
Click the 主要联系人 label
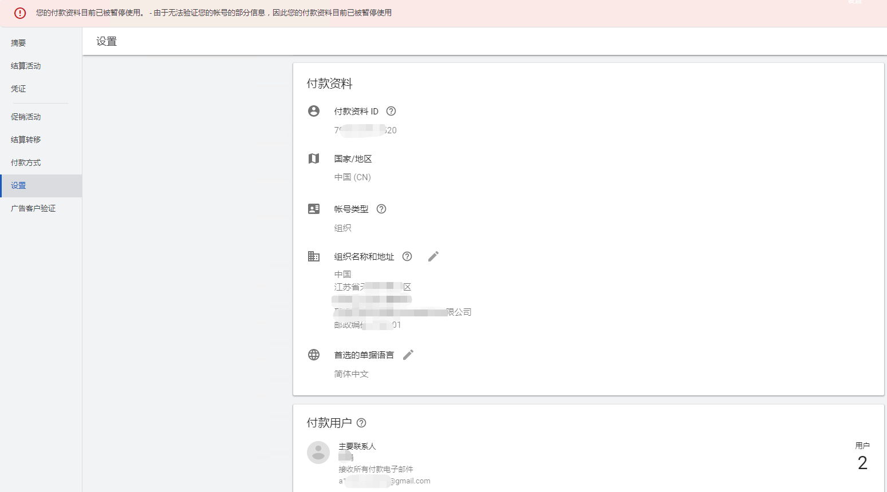[357, 446]
